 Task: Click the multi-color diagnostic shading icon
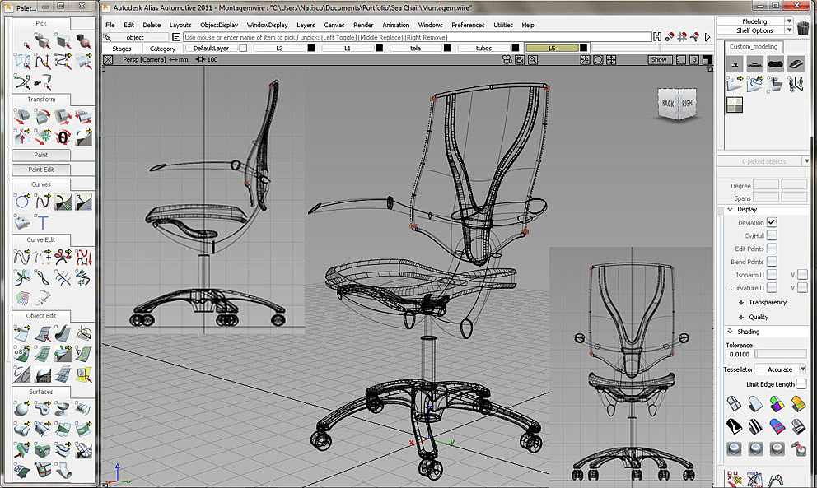tap(776, 403)
